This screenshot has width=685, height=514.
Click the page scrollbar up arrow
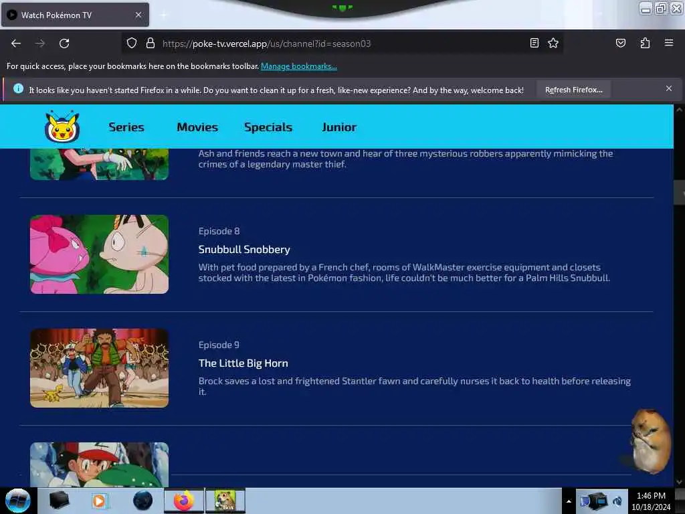pos(680,110)
